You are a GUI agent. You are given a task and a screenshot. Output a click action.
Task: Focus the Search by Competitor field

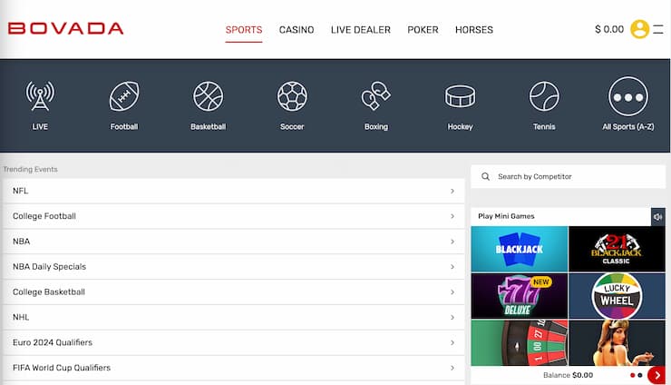pyautogui.click(x=569, y=176)
